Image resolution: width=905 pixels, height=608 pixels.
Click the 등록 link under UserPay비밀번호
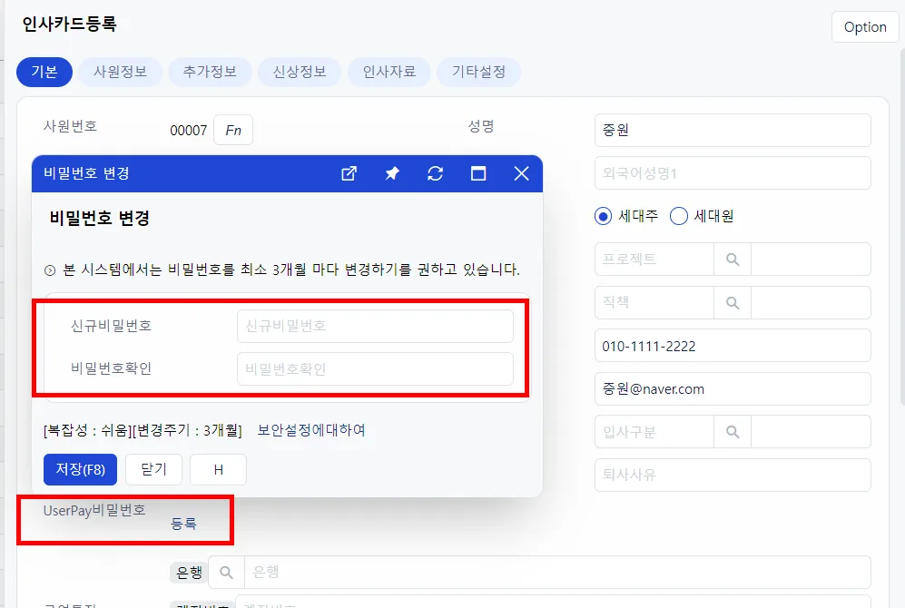click(183, 524)
